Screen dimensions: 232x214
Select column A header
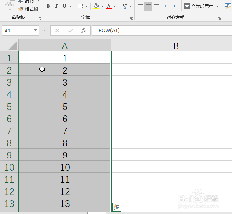(x=65, y=46)
